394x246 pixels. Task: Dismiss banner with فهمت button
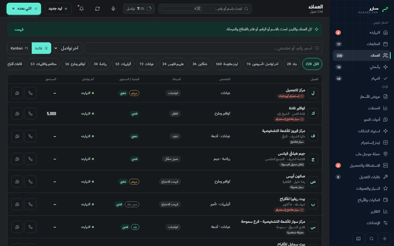coord(19,30)
